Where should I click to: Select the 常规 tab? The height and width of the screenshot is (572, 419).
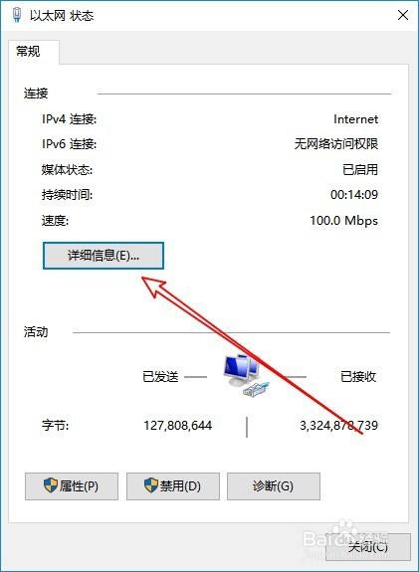pos(28,51)
